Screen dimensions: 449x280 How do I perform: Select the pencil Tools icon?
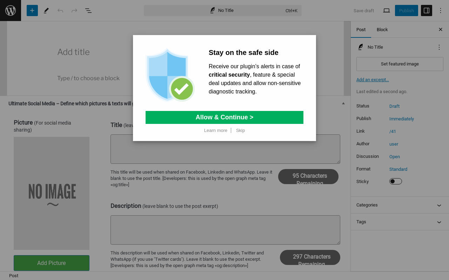tap(46, 10)
